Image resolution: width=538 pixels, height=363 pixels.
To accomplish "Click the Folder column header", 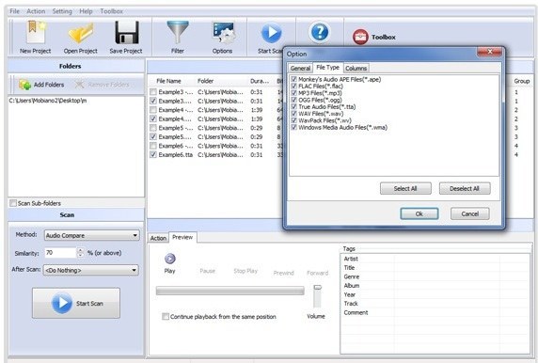I will pyautogui.click(x=206, y=81).
